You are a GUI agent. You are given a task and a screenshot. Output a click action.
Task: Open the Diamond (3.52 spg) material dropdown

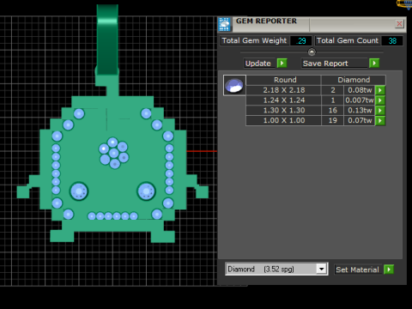322,269
